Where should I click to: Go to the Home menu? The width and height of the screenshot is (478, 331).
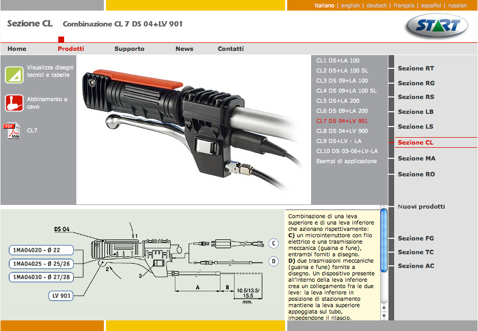(17, 49)
